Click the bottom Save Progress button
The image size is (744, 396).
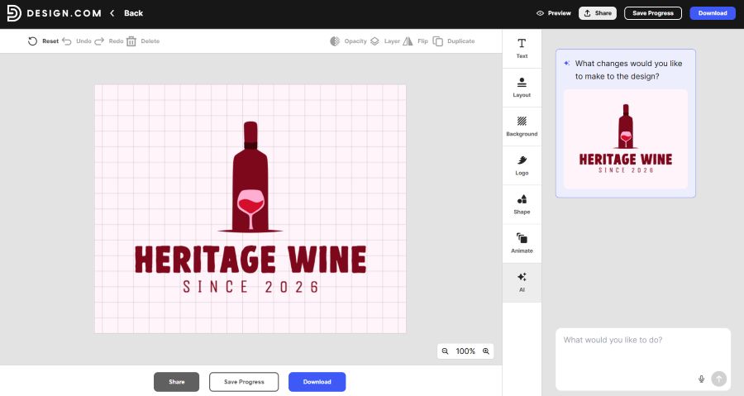click(x=244, y=382)
